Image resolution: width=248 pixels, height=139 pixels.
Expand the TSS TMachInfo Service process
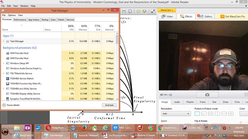pyautogui.click(x=4, y=74)
